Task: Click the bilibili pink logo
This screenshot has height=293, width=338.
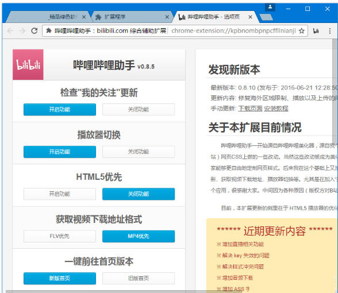Action: [x=28, y=64]
